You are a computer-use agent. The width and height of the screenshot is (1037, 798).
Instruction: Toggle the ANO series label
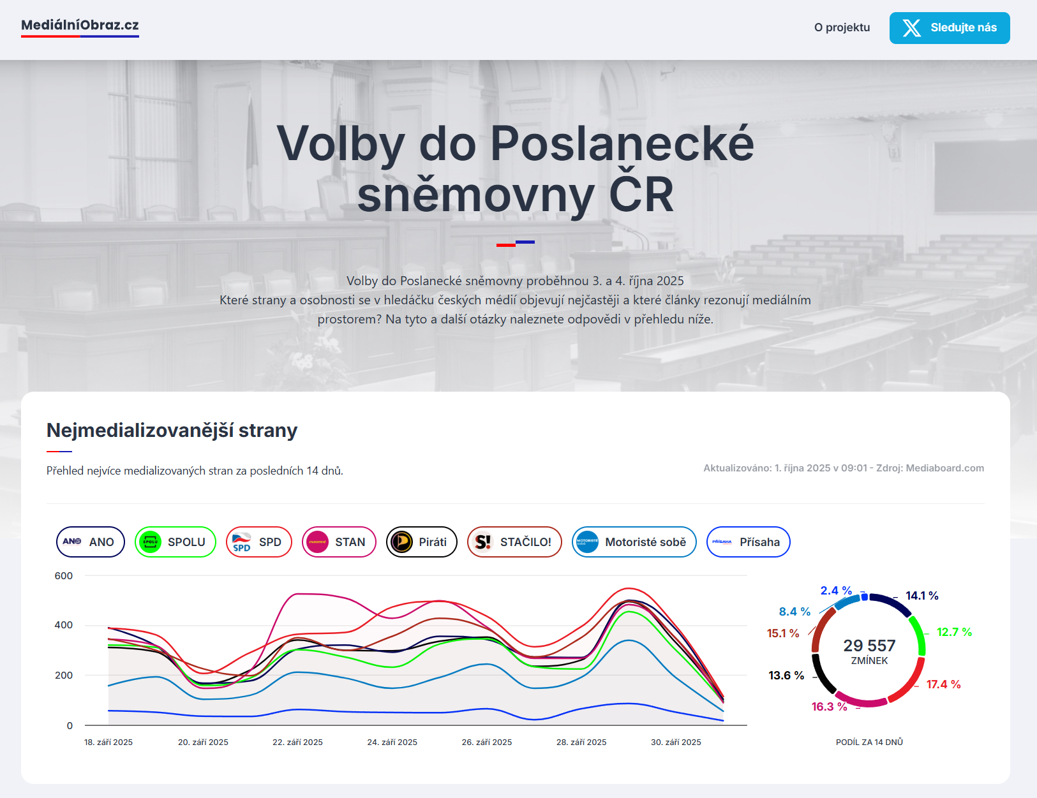101,542
